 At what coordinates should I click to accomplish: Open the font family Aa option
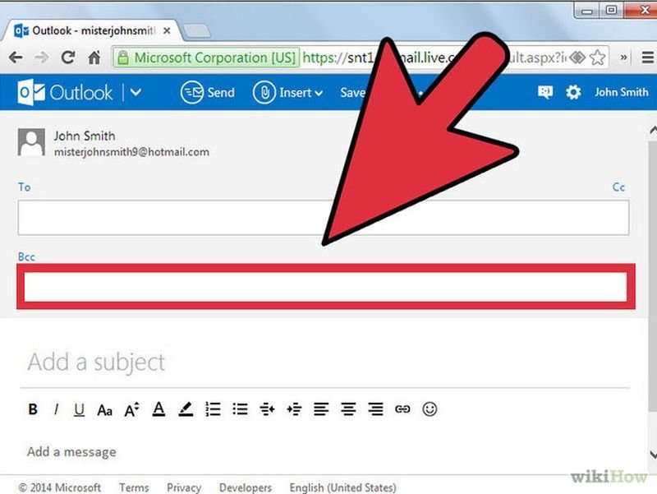coord(105,409)
